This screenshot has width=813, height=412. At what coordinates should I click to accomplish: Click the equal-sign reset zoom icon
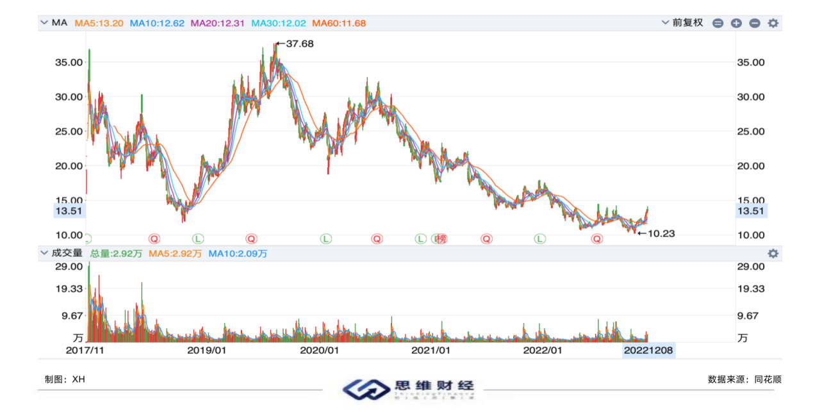coord(718,23)
